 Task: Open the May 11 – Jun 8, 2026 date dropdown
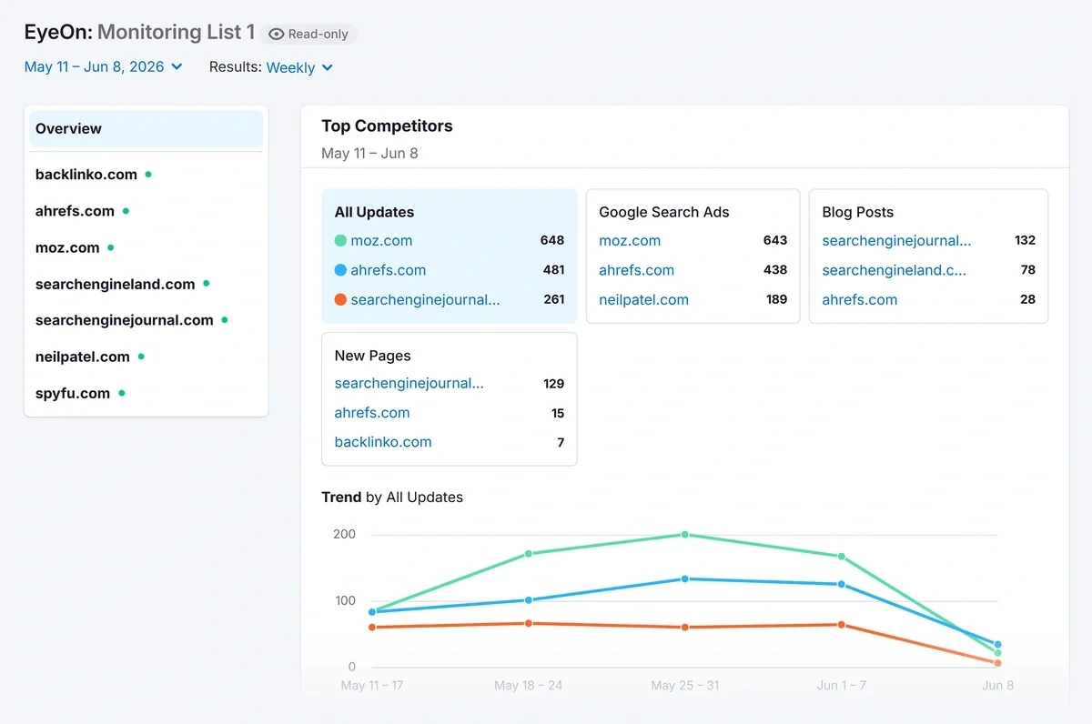tap(104, 66)
